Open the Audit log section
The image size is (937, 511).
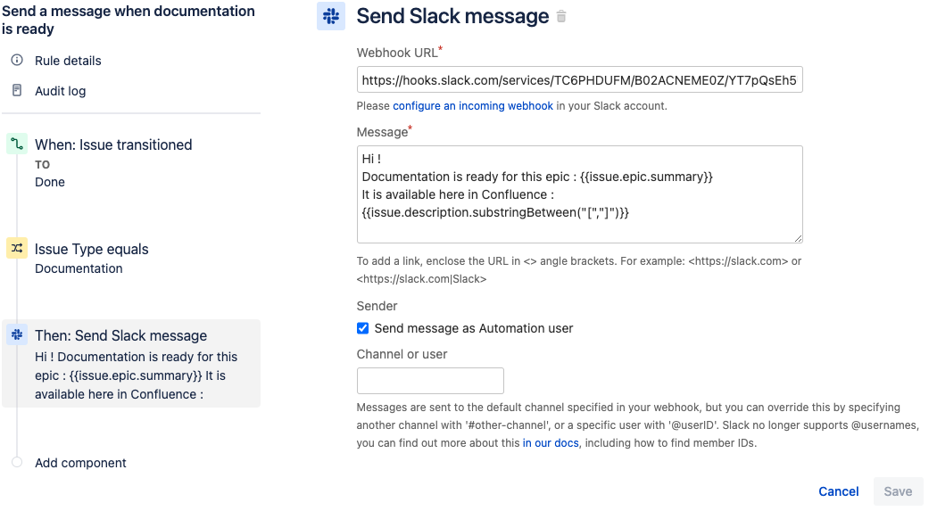click(61, 91)
